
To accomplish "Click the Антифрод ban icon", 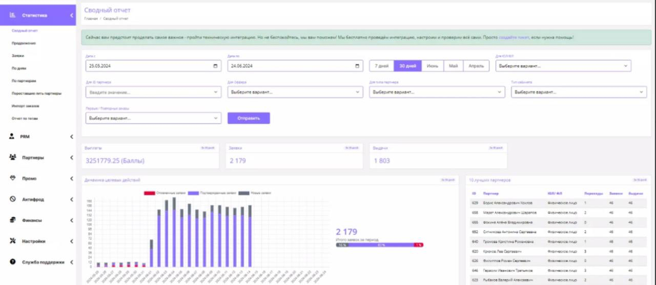I will [x=13, y=199].
